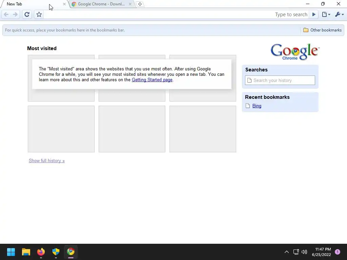Image resolution: width=347 pixels, height=260 pixels.
Task: Click the Chrome taskbar icon
Action: click(71, 252)
